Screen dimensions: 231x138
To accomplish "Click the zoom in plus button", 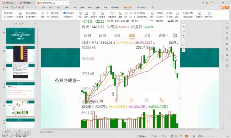I will [x=227, y=136].
